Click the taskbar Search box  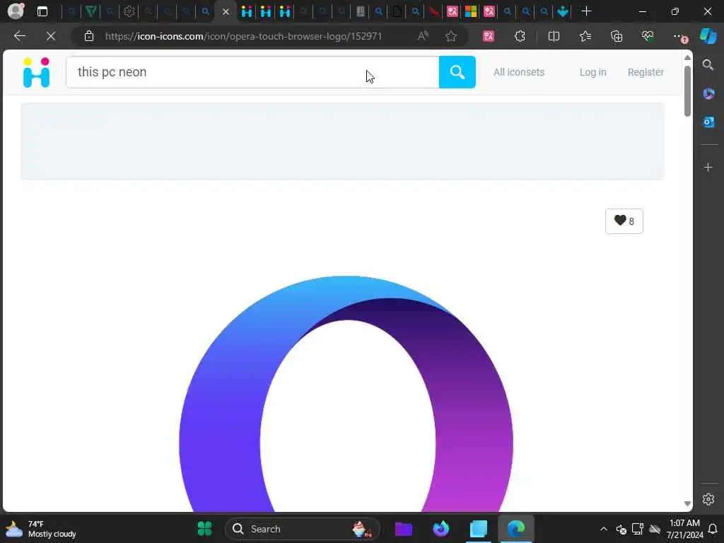[303, 529]
